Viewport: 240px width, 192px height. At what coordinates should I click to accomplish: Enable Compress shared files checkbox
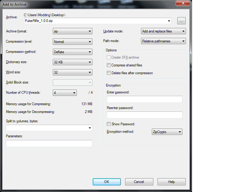tap(109, 65)
